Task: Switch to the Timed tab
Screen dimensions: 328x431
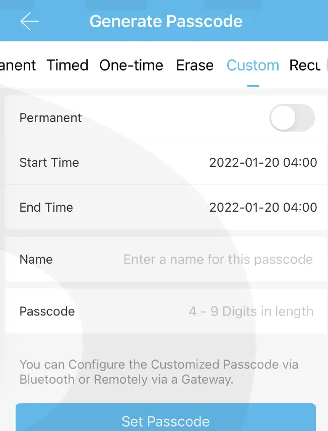Action: 68,66
